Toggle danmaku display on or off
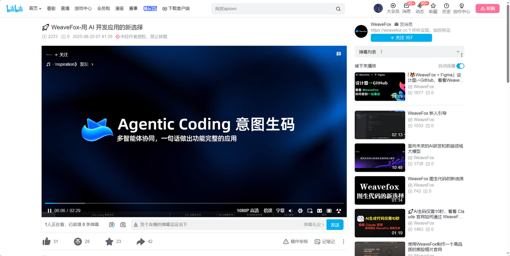This screenshot has height=256, width=510. tap(112, 225)
